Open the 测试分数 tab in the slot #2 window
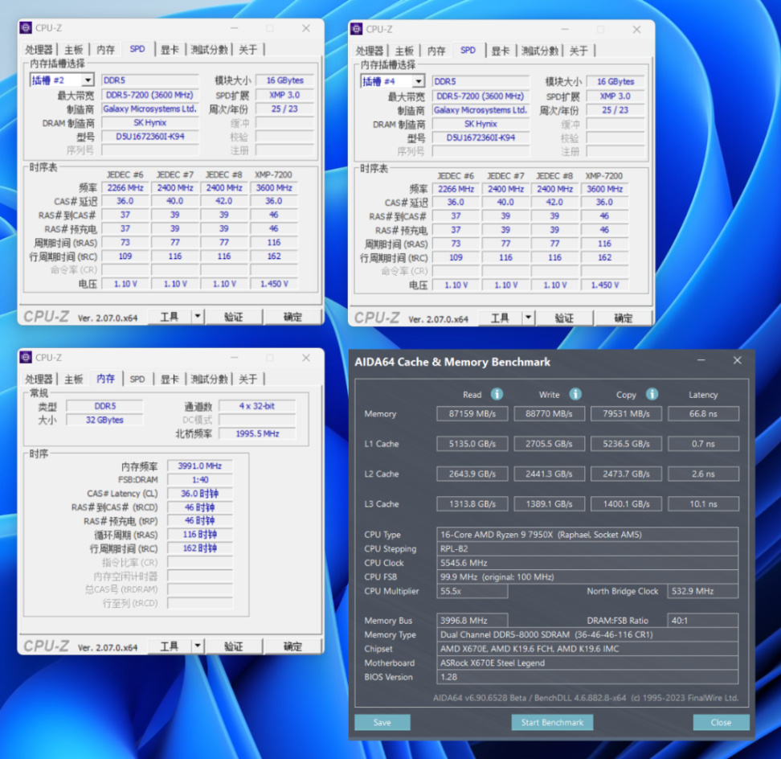Image resolution: width=781 pixels, height=759 pixels. coord(209,49)
